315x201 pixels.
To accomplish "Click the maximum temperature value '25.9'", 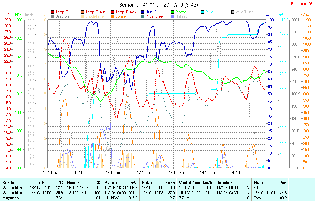I will point(59,193).
